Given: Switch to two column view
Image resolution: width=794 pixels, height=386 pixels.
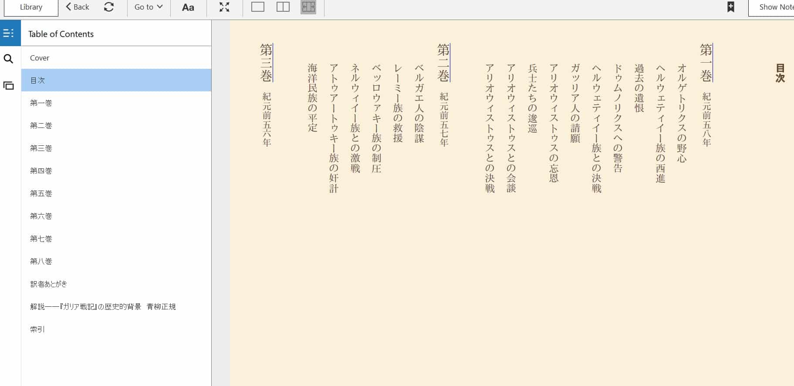Looking at the screenshot, I should (283, 7).
